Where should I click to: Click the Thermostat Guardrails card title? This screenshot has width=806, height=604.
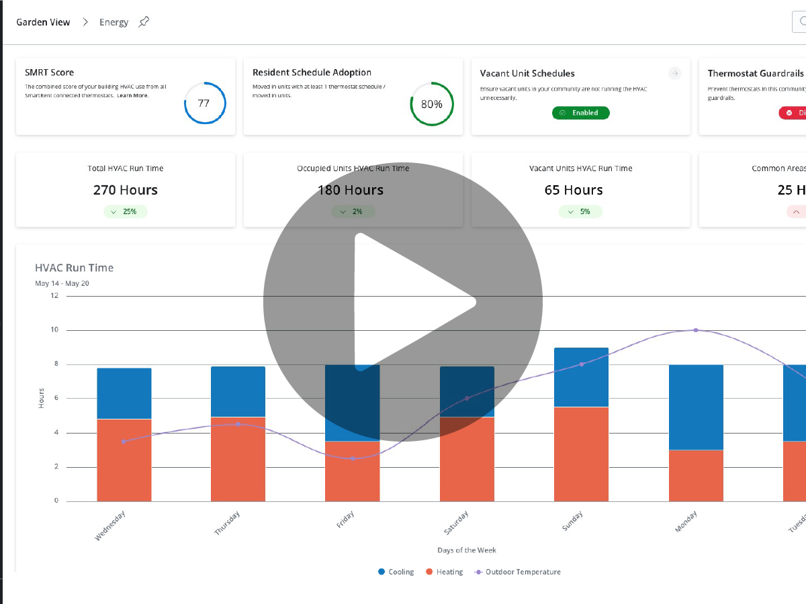[756, 73]
